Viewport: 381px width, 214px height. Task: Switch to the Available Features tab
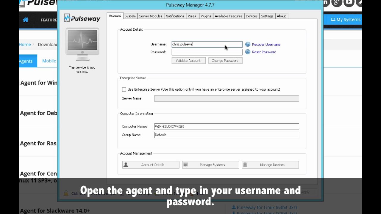(229, 16)
